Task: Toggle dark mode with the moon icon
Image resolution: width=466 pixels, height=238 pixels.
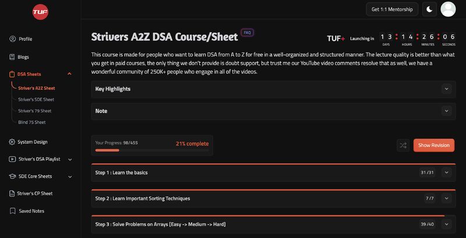Action: pyautogui.click(x=429, y=9)
